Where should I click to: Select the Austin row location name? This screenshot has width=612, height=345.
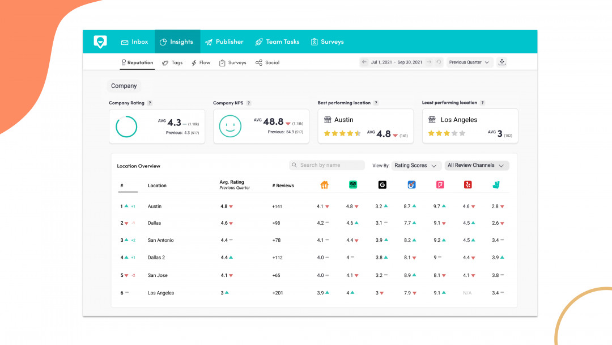click(x=155, y=207)
